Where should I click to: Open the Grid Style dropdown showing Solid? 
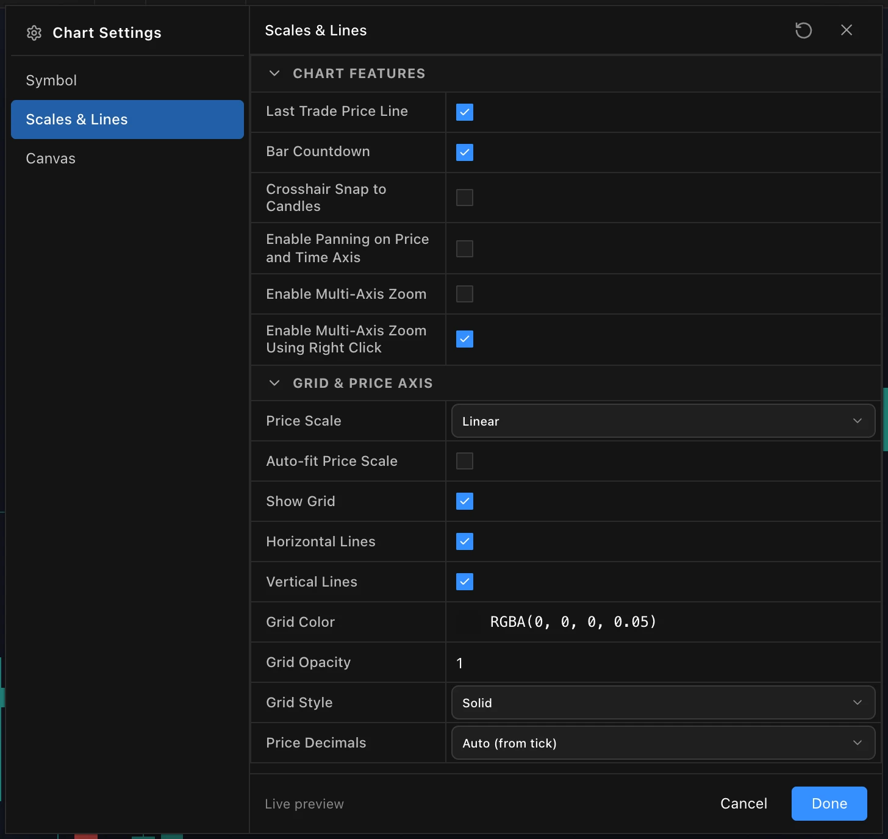click(x=663, y=702)
